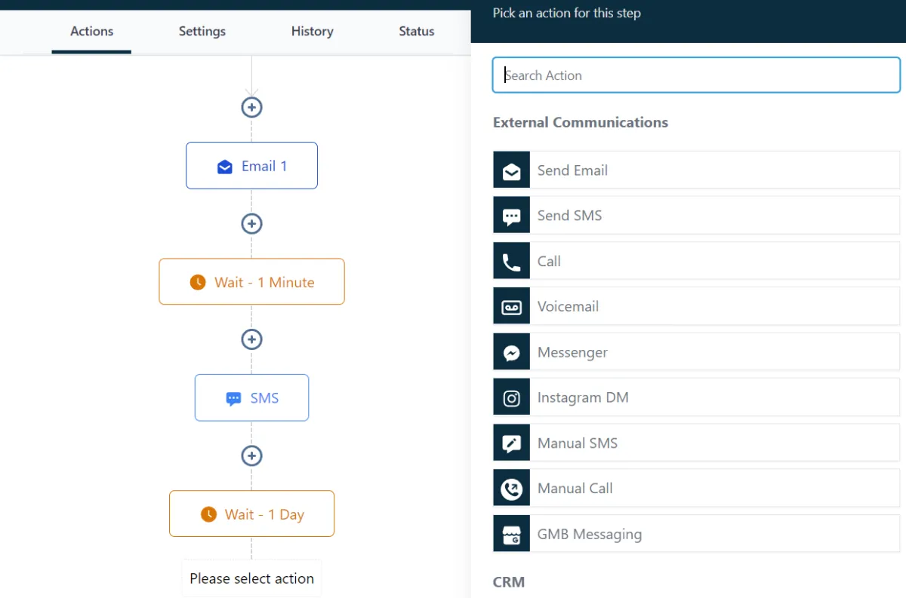The image size is (906, 598).
Task: Click the Pick an action for this step title
Action: coord(567,13)
